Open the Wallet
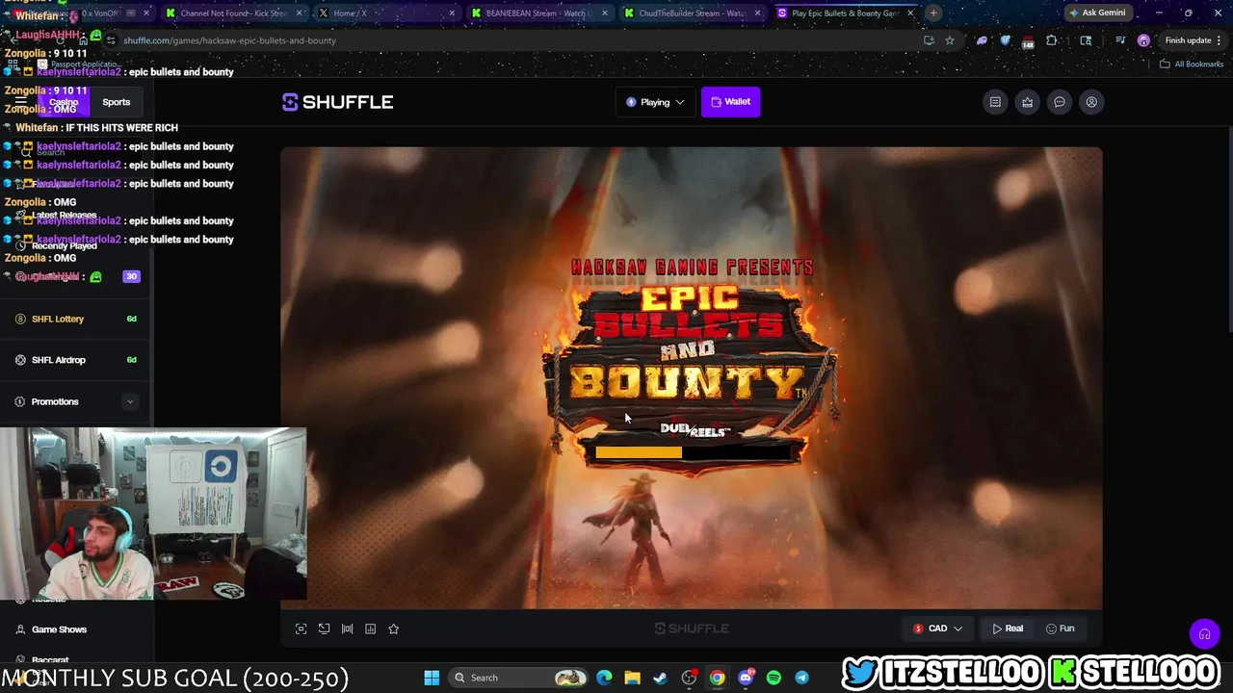 (730, 102)
